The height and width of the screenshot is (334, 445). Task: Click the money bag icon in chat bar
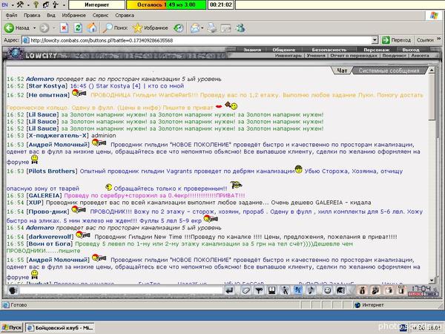(363, 290)
